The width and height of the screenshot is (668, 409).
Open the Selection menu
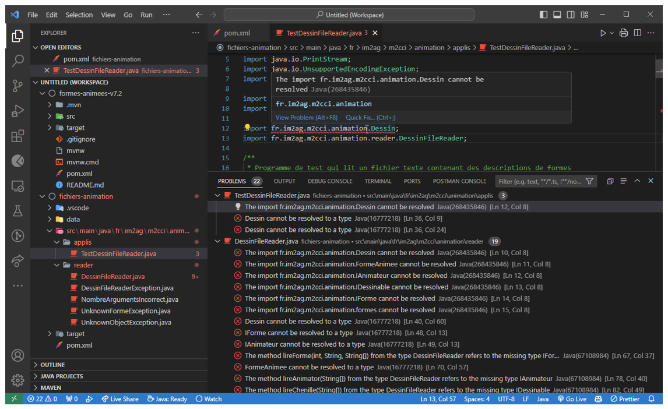pos(79,15)
